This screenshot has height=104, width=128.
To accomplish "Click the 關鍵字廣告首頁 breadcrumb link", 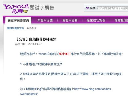I will coord(15,28).
